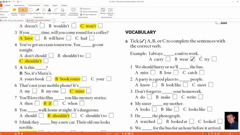Expand the Shapes tool dropdown arrow

(31, 15)
